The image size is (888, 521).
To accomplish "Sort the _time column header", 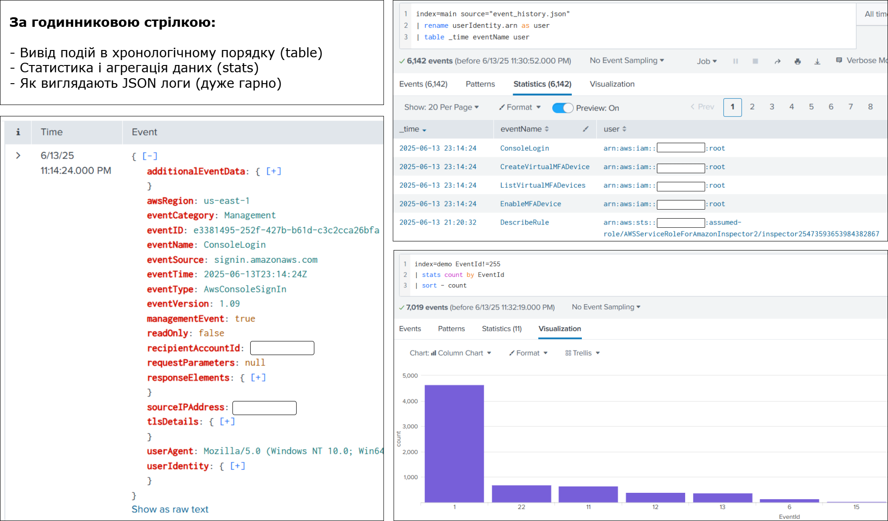I will [x=413, y=129].
